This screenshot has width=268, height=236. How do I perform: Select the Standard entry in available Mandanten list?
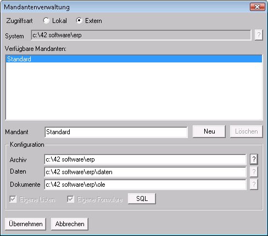[134, 59]
